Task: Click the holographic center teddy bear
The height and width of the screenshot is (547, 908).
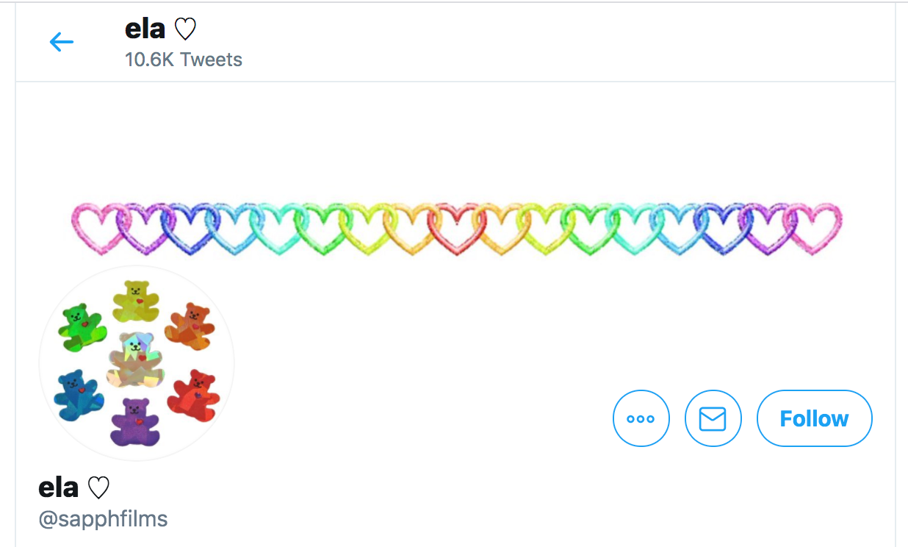Action: coord(134,359)
